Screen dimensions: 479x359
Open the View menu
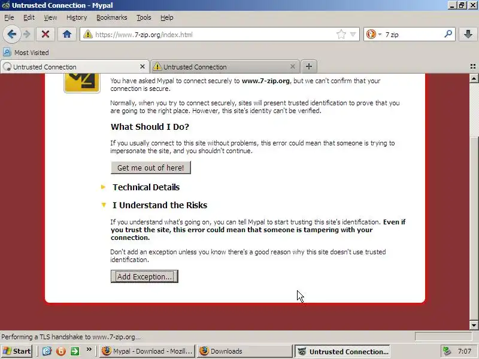click(x=50, y=17)
